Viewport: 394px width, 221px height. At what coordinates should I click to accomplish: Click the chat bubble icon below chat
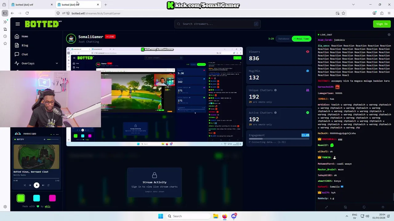click(364, 207)
